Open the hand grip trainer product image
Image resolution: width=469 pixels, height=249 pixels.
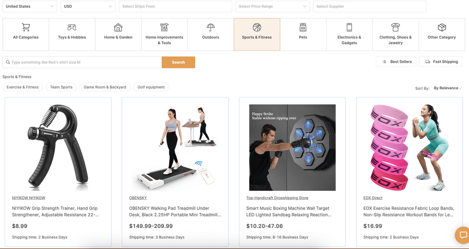pyautogui.click(x=58, y=147)
